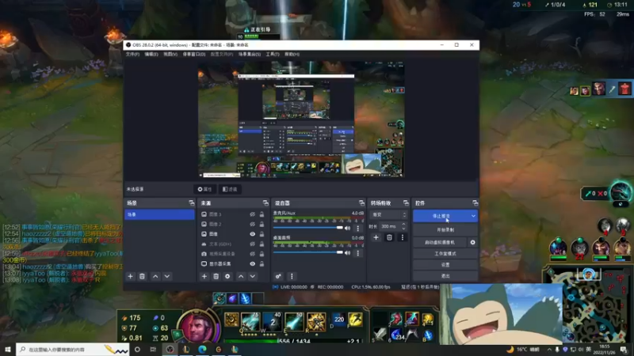Open 桌面音频 channel options menu
Image resolution: width=634 pixels, height=356 pixels.
tap(358, 253)
